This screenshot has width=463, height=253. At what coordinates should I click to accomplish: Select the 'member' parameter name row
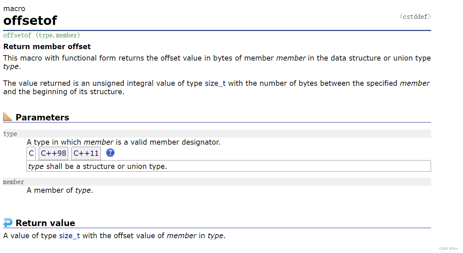tap(217, 182)
